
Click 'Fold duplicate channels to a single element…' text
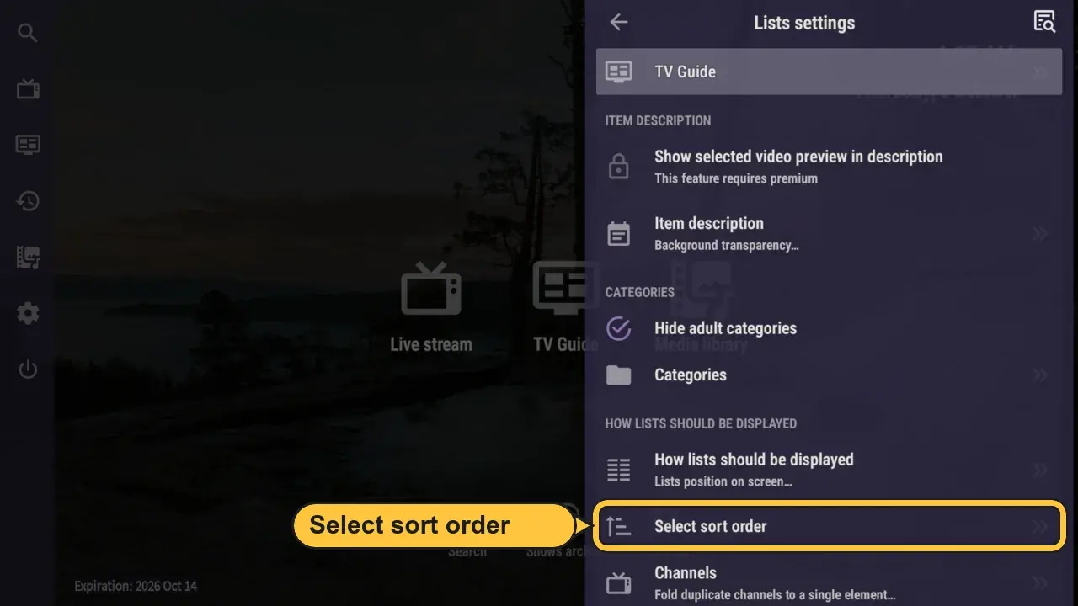point(775,595)
